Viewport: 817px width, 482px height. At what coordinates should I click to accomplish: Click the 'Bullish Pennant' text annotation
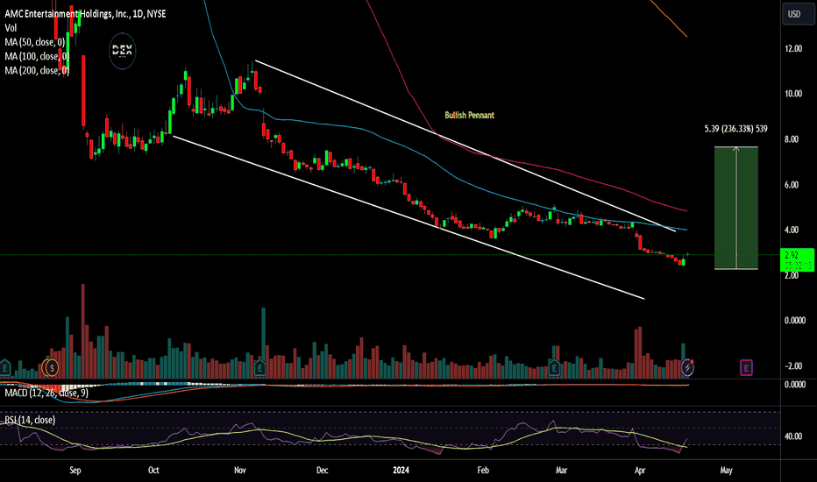(470, 115)
